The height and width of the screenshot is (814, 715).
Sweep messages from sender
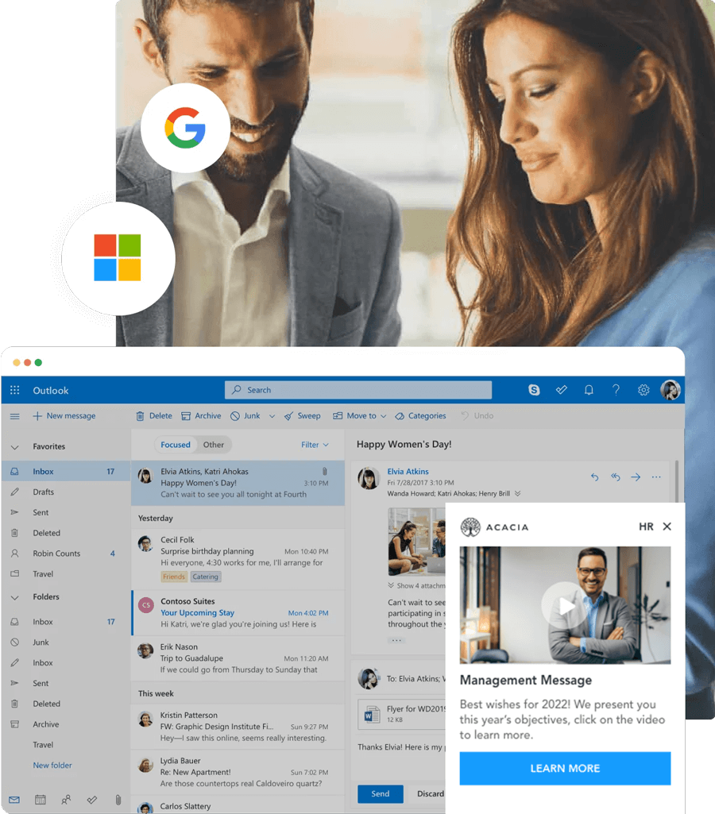(x=302, y=416)
